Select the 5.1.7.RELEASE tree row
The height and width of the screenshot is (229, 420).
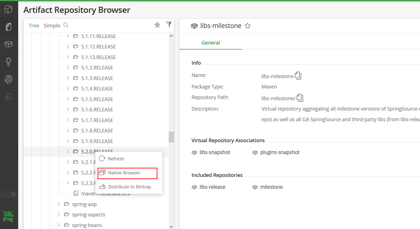pyautogui.click(x=96, y=120)
